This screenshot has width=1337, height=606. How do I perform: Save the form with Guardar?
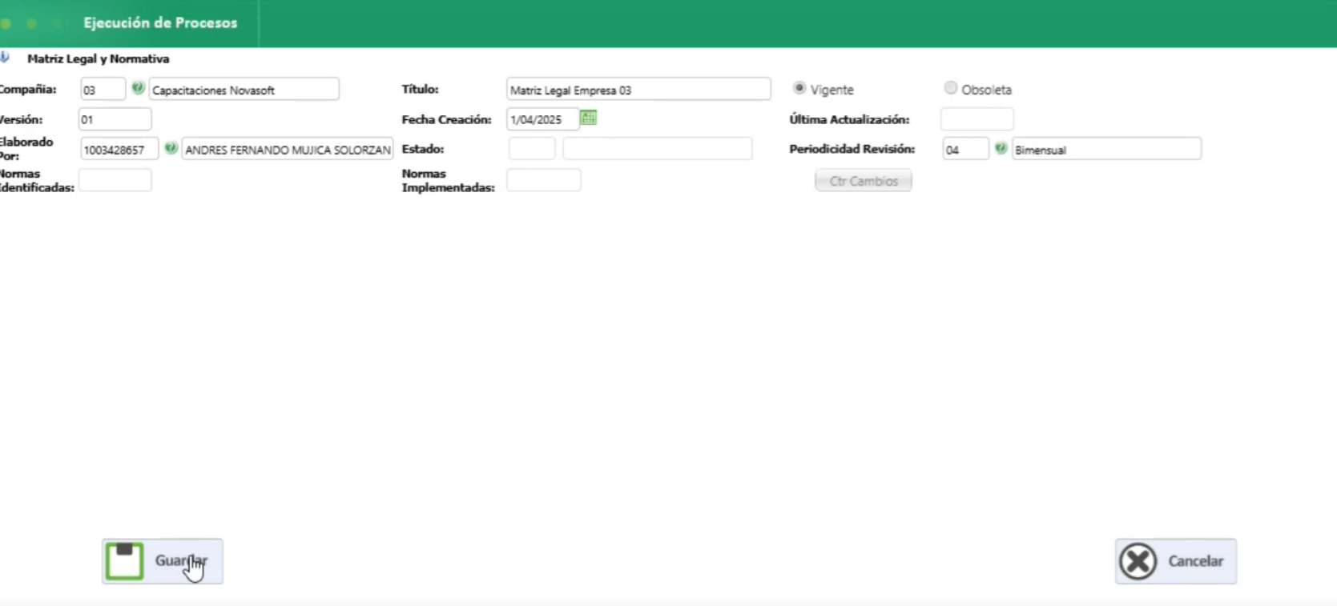click(x=163, y=561)
